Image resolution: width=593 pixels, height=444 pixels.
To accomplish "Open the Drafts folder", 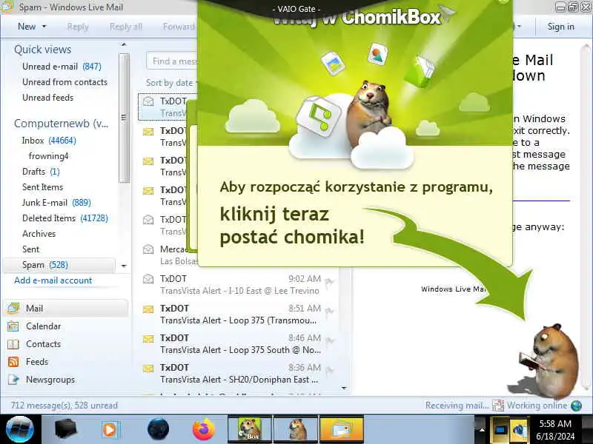I will pyautogui.click(x=41, y=172).
